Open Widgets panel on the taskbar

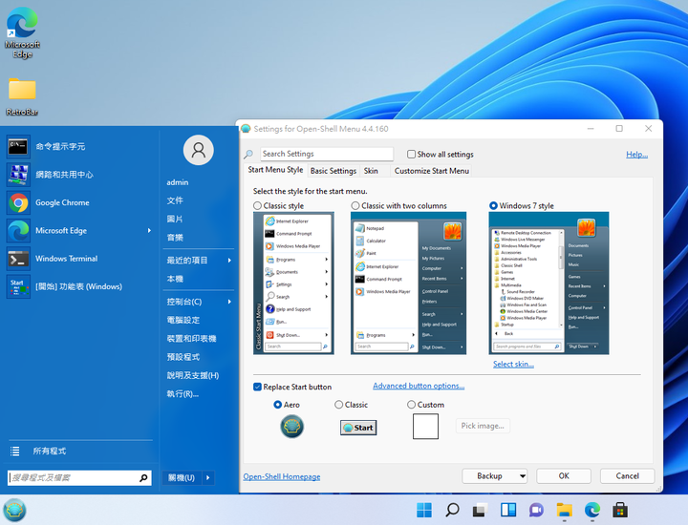[x=508, y=510]
